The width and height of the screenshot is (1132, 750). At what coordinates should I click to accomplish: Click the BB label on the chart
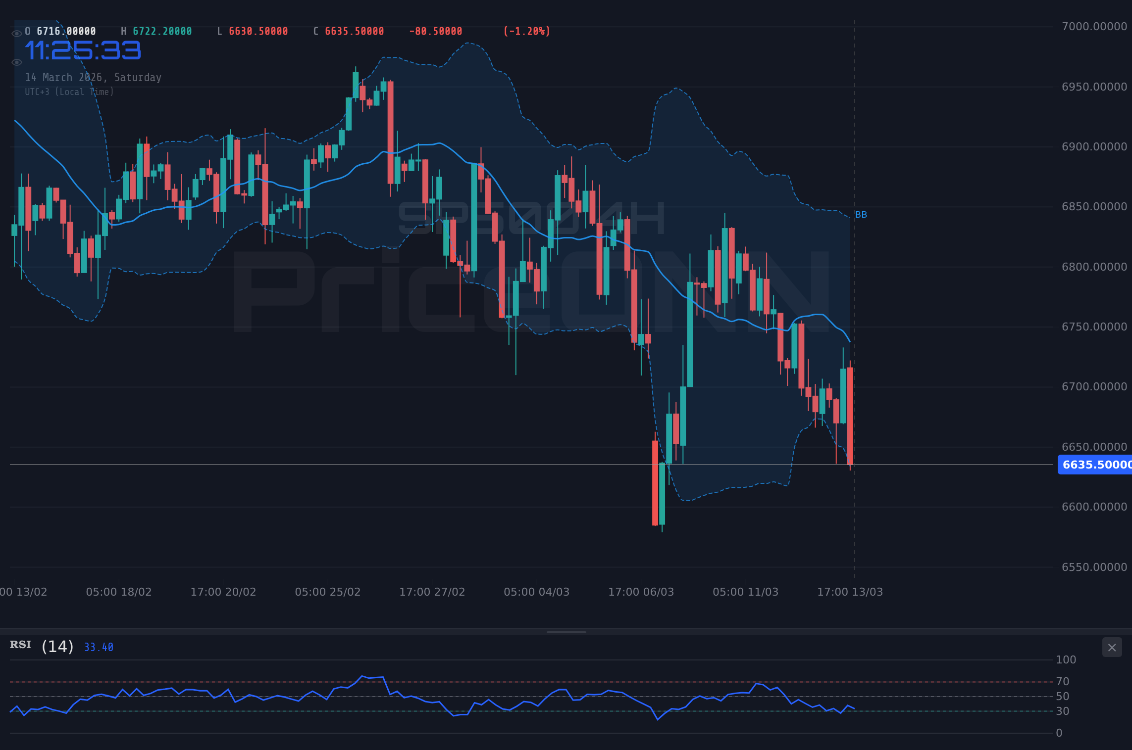861,214
